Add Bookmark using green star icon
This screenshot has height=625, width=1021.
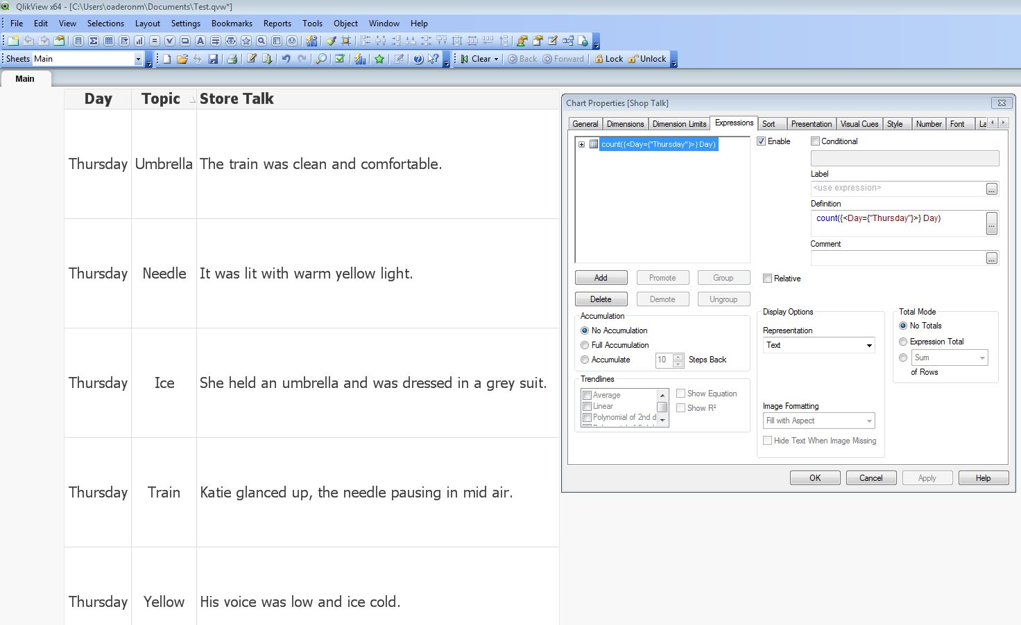(x=379, y=59)
